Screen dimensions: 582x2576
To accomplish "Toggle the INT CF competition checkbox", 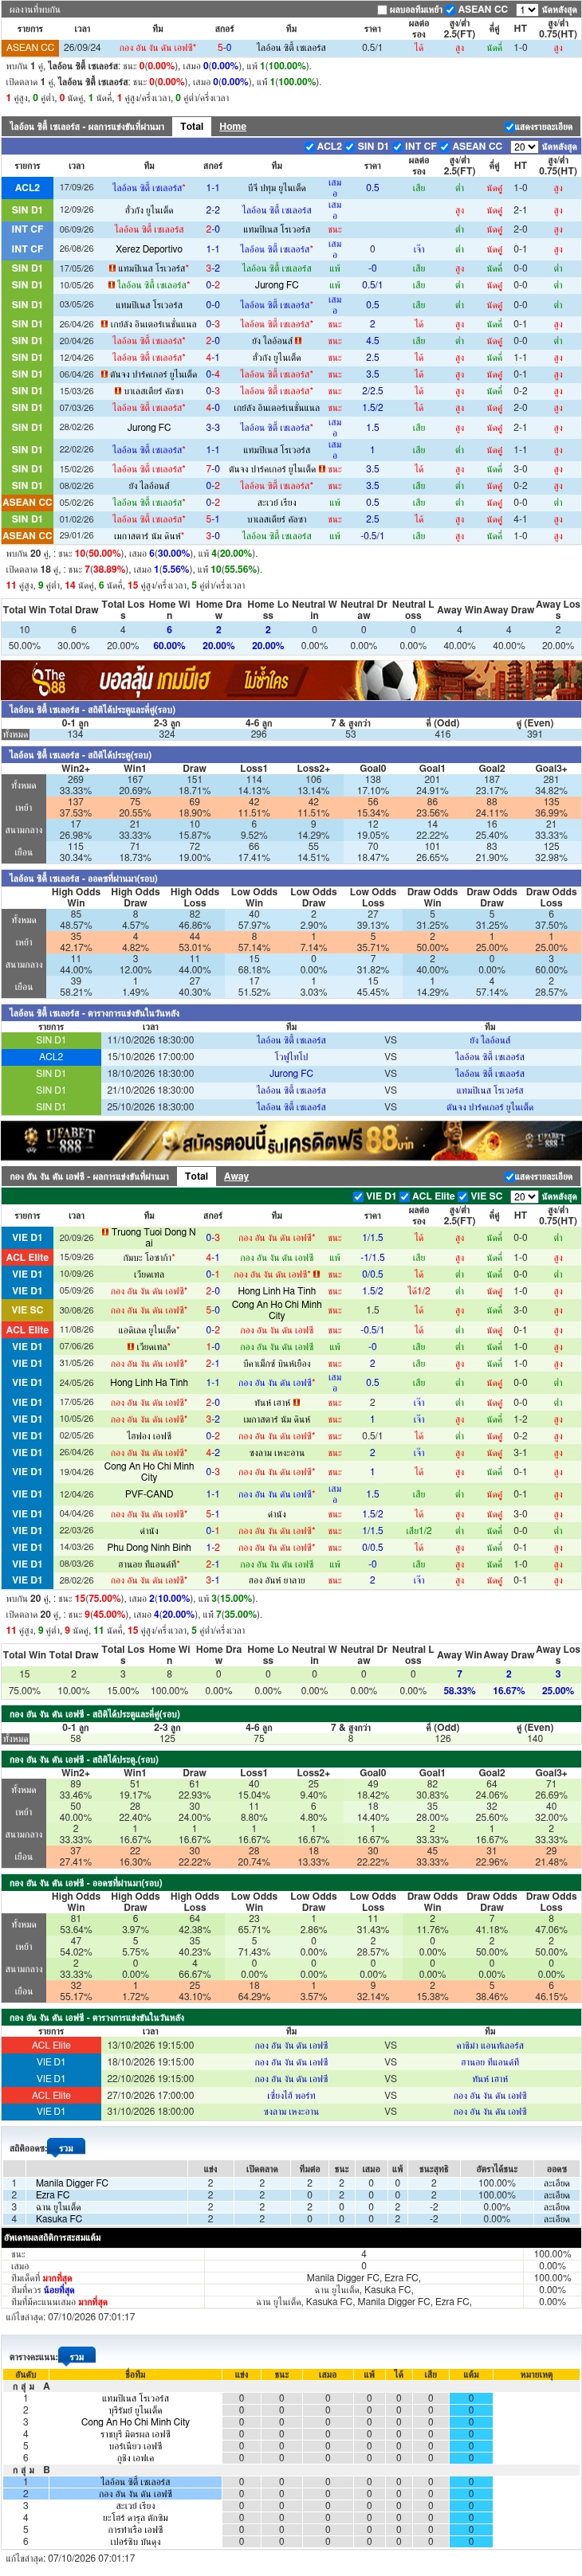I will pyautogui.click(x=397, y=147).
